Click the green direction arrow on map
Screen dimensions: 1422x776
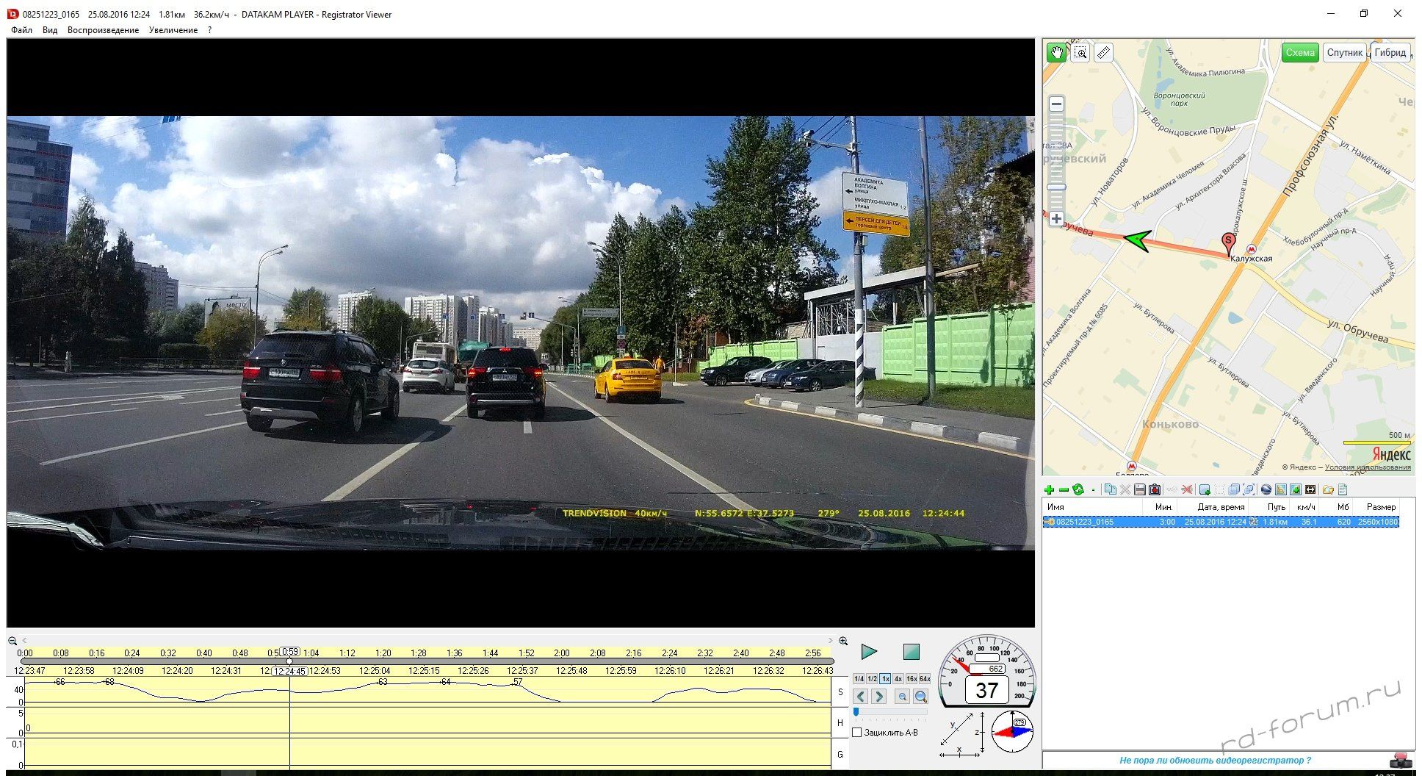coord(1138,240)
